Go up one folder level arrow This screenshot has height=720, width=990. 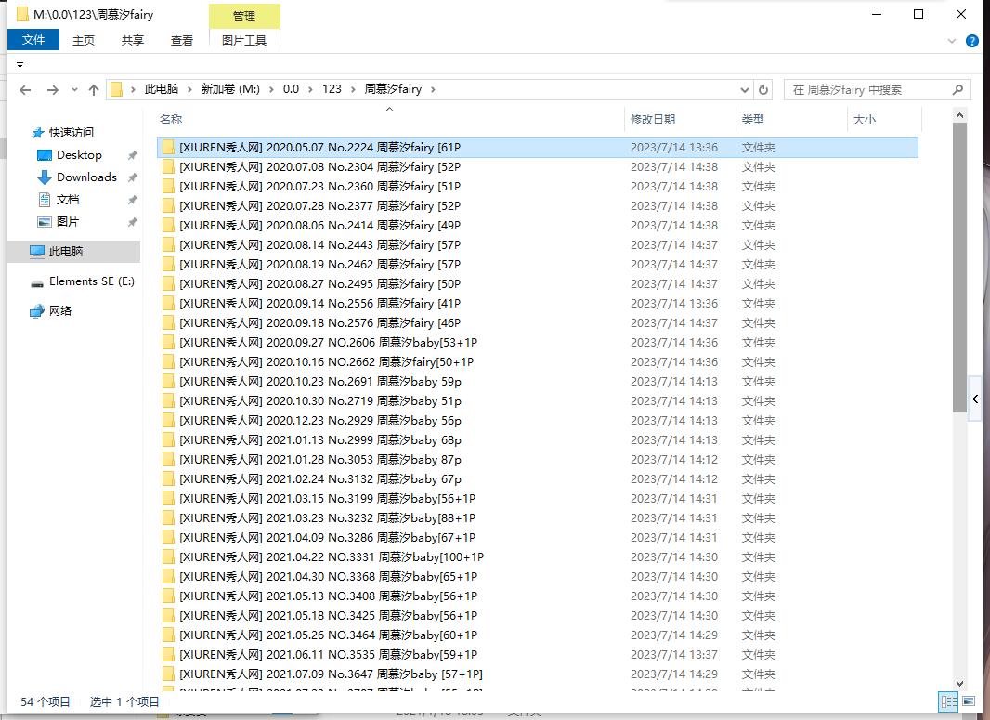(94, 90)
